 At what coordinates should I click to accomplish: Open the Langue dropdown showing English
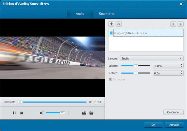coord(152,58)
